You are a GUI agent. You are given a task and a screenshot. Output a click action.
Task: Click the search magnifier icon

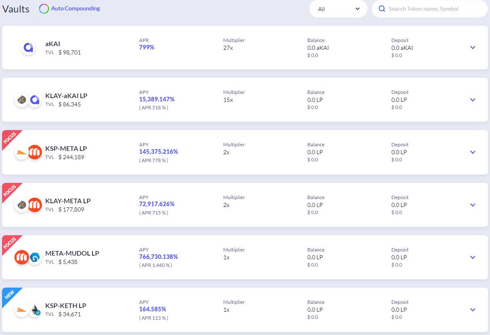coord(382,9)
